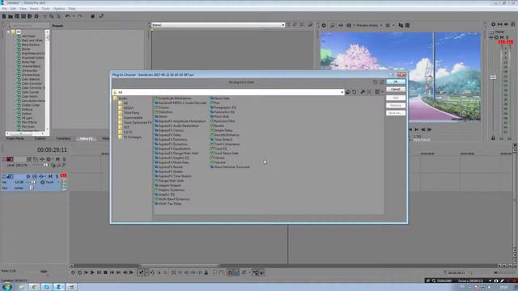Toggle the snapping magnet icon
518x291 pixels.
(230, 272)
